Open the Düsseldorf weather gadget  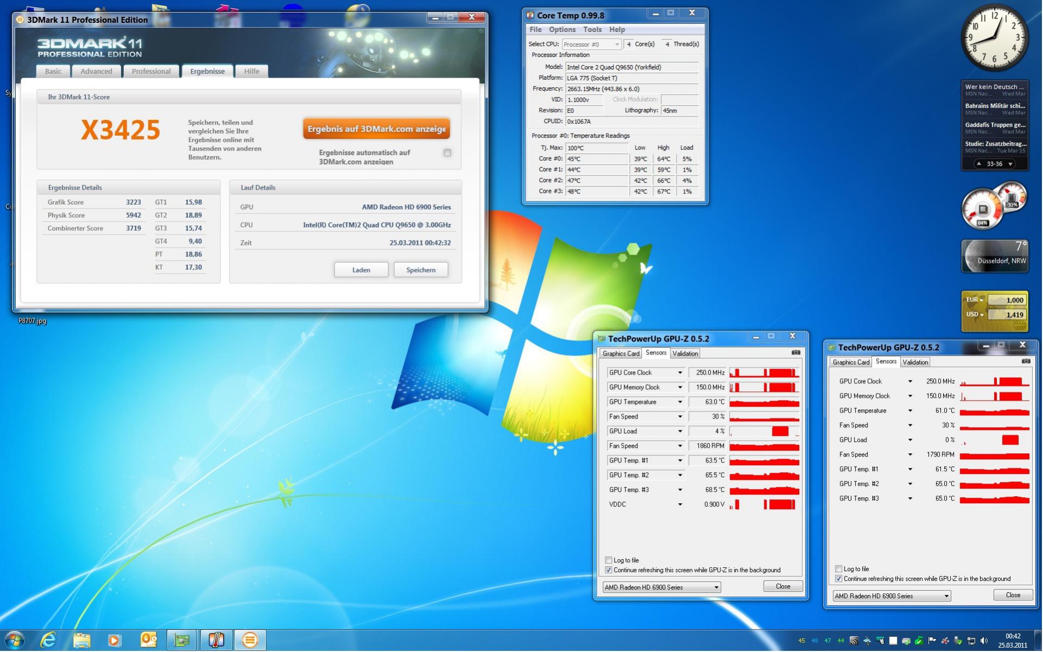995,256
